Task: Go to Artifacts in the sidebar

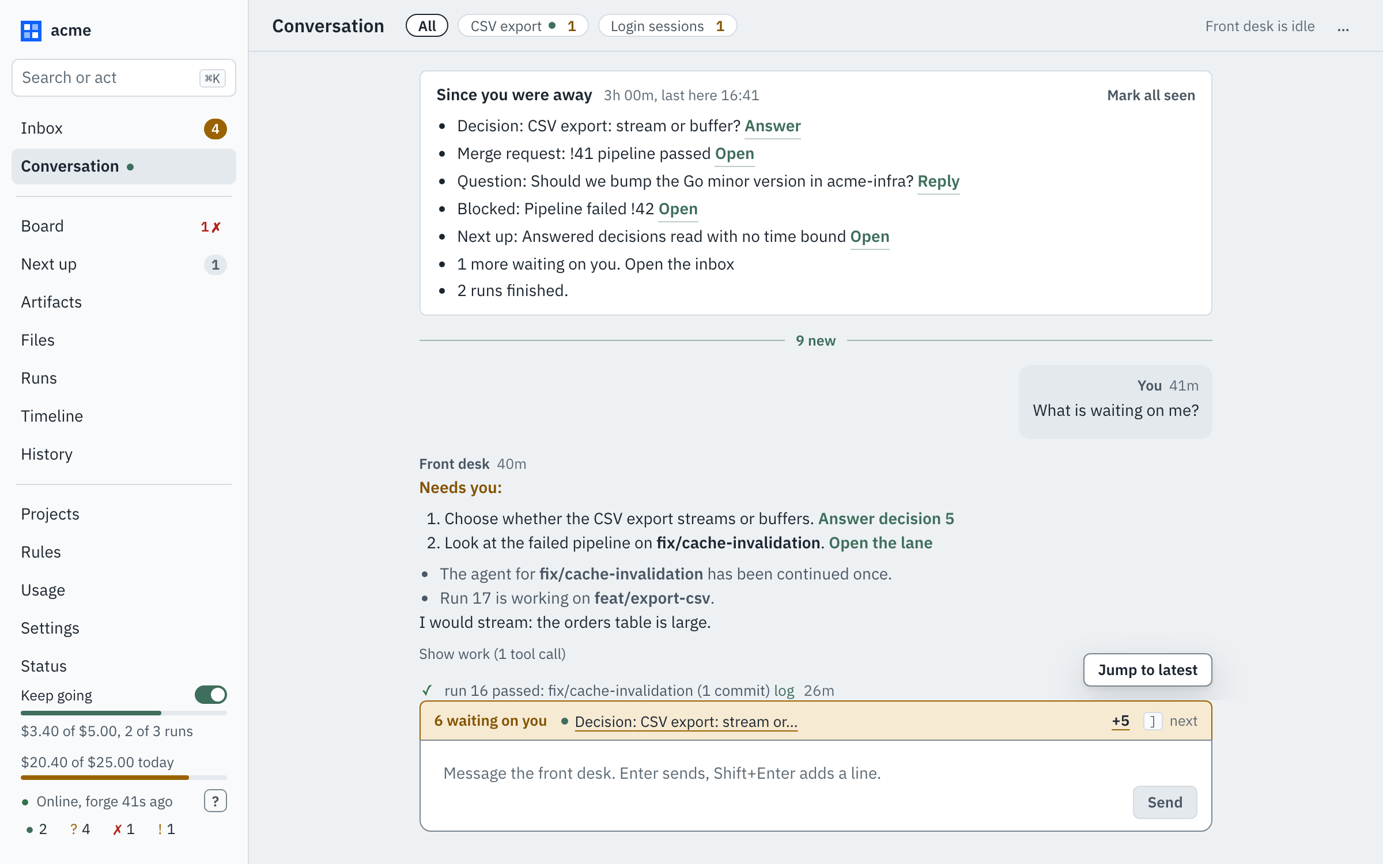Action: tap(124, 302)
